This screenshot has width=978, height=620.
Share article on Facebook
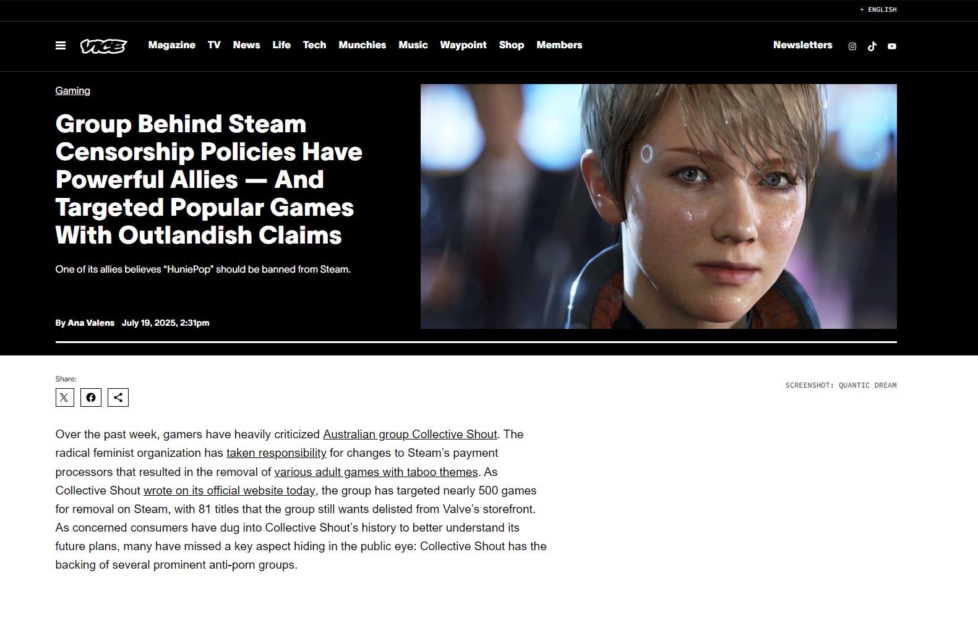point(91,397)
